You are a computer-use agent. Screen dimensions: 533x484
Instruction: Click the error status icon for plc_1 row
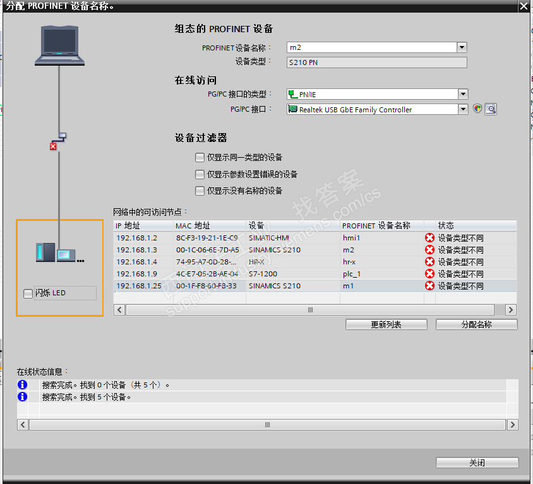pos(429,274)
